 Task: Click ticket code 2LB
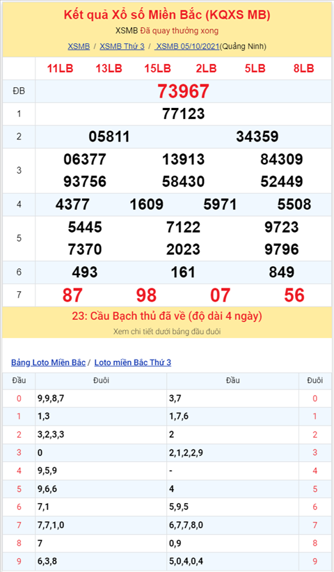pos(206,68)
